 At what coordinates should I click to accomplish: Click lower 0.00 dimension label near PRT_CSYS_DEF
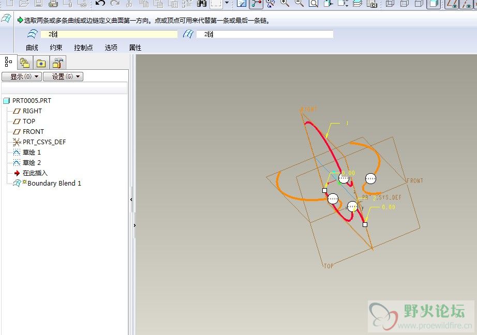coord(389,207)
